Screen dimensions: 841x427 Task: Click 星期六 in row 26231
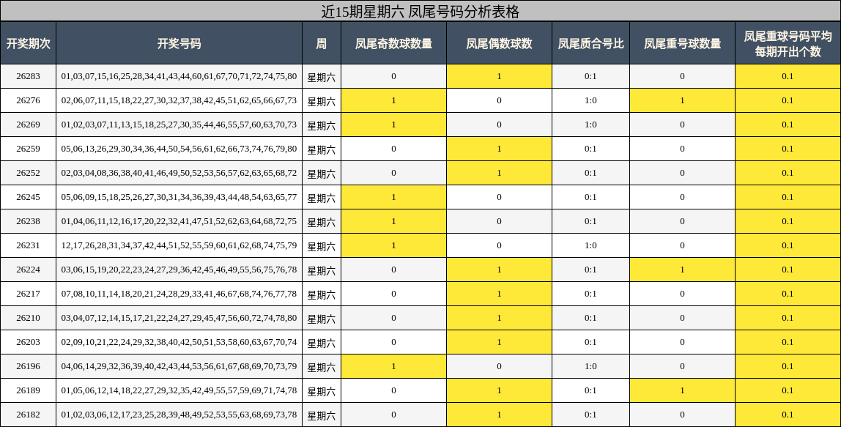tap(322, 246)
